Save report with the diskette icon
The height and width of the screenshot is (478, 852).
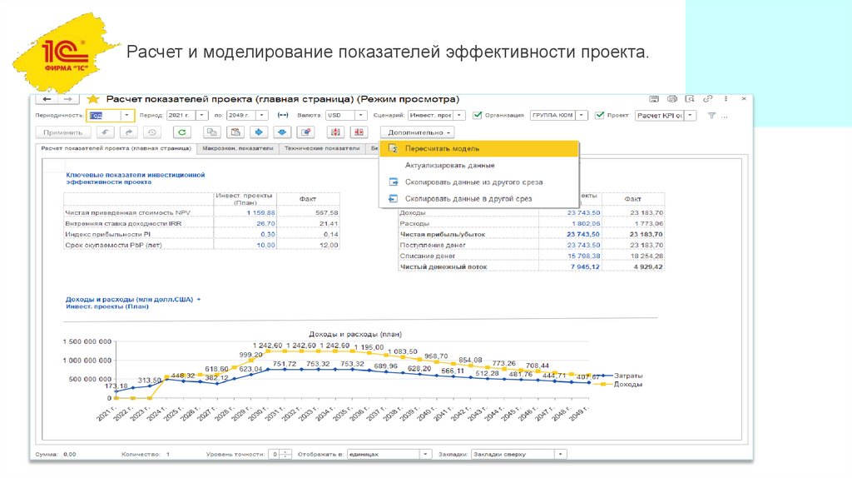[x=654, y=99]
